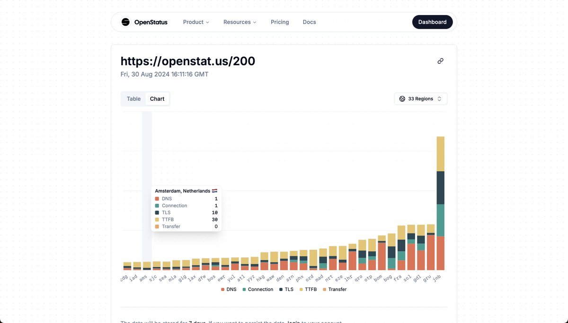Click the globe icon in the regions selector
The width and height of the screenshot is (568, 323).
coord(402,99)
